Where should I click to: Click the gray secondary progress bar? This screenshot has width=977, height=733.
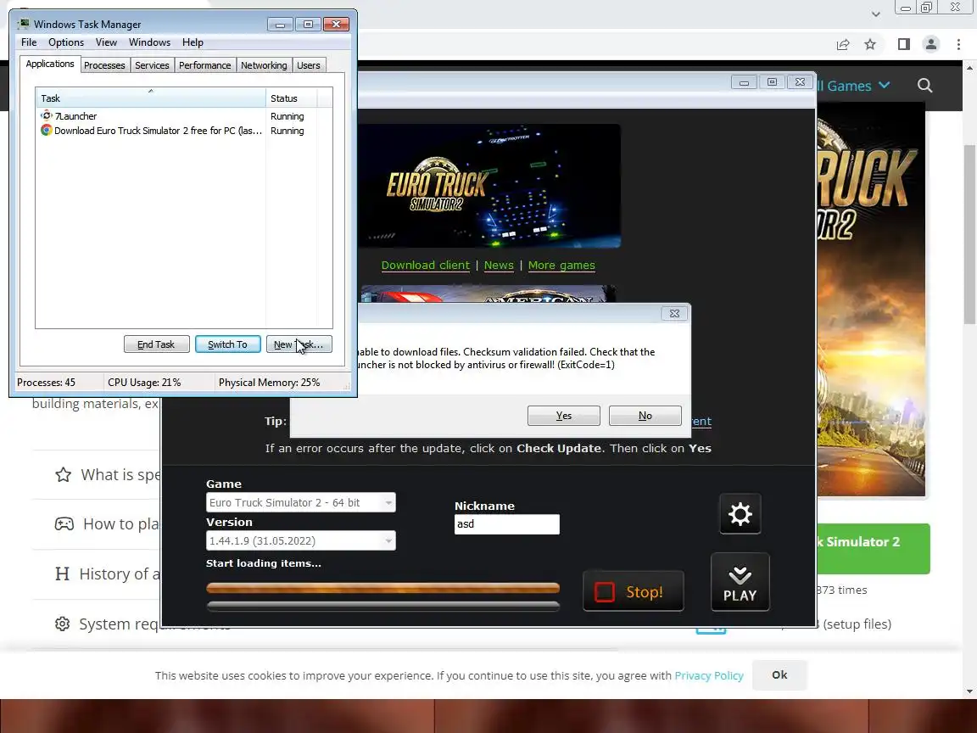pyautogui.click(x=382, y=605)
